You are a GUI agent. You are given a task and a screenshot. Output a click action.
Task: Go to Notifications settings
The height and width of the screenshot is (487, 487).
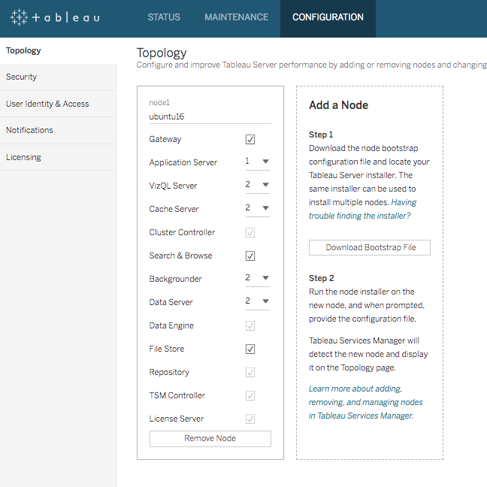[x=58, y=130]
